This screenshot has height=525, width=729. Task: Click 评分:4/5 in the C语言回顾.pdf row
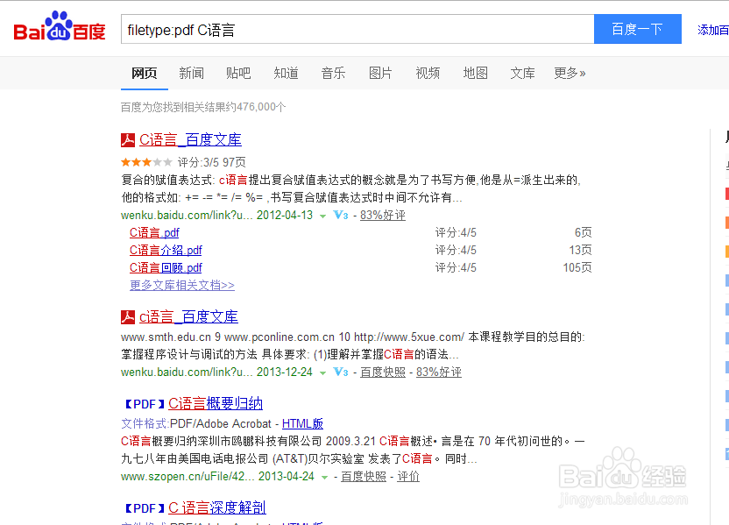(x=456, y=268)
